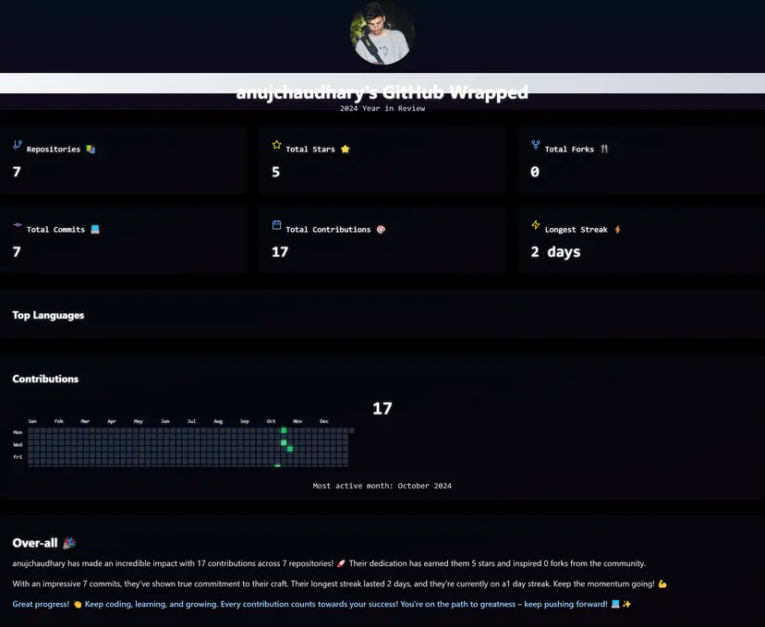This screenshot has height=627, width=765.
Task: Click the 'Contributions' section heading
Action: (45, 379)
